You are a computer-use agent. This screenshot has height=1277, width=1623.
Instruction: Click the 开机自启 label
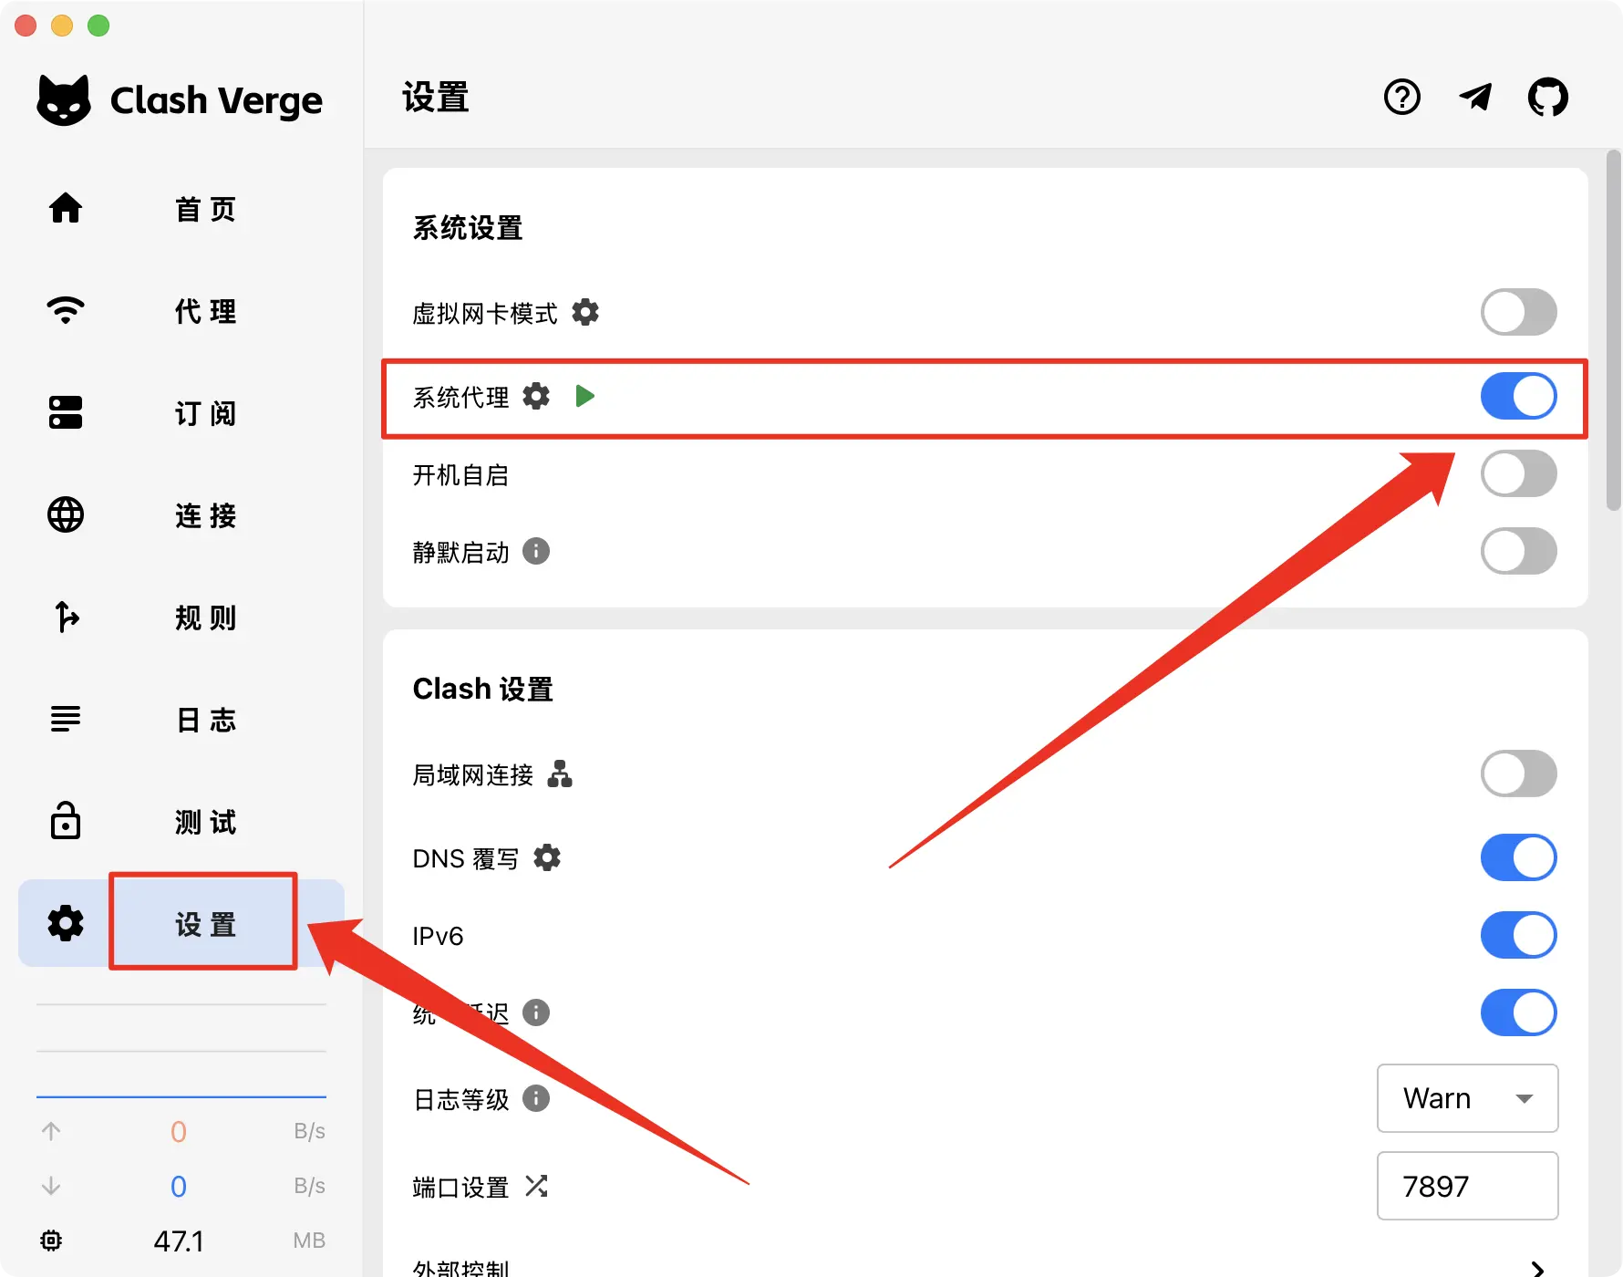460,475
